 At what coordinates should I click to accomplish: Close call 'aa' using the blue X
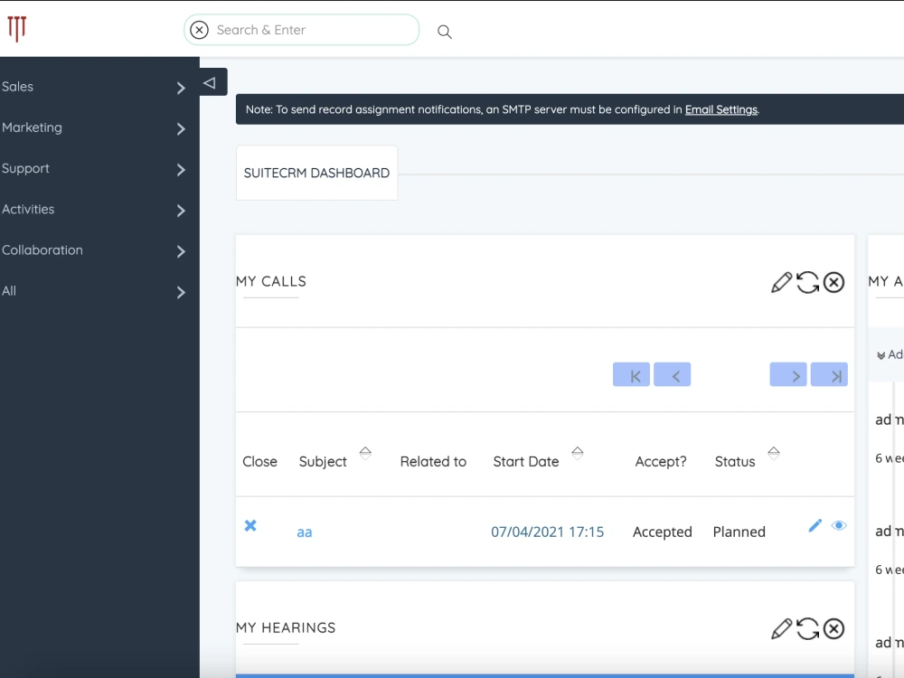[x=250, y=525]
